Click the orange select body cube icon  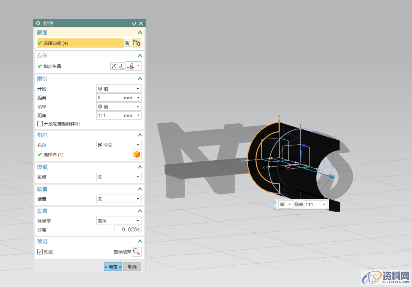click(x=137, y=155)
